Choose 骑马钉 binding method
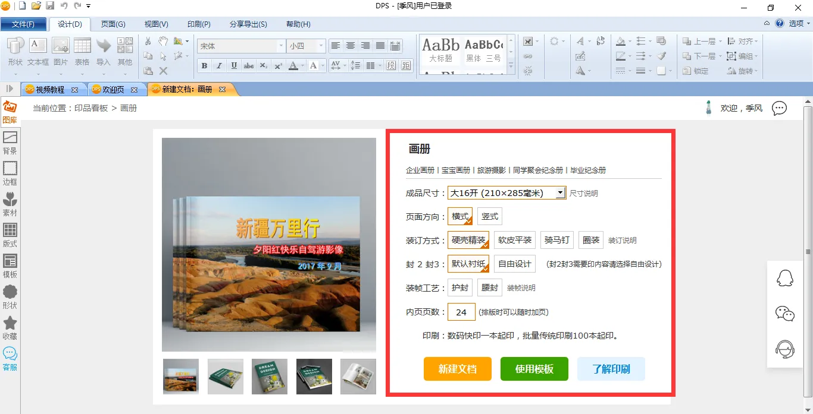 [557, 240]
